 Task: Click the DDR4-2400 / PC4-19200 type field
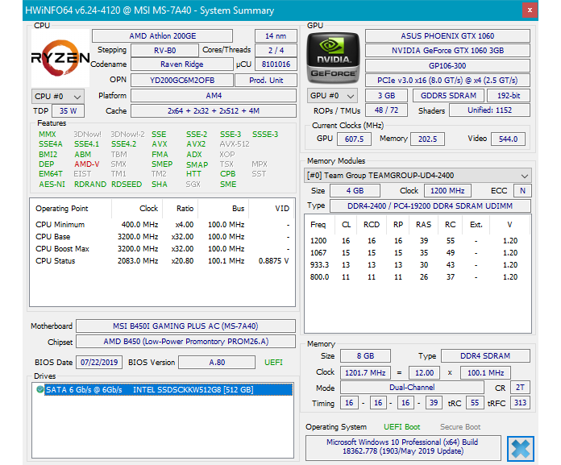click(430, 206)
